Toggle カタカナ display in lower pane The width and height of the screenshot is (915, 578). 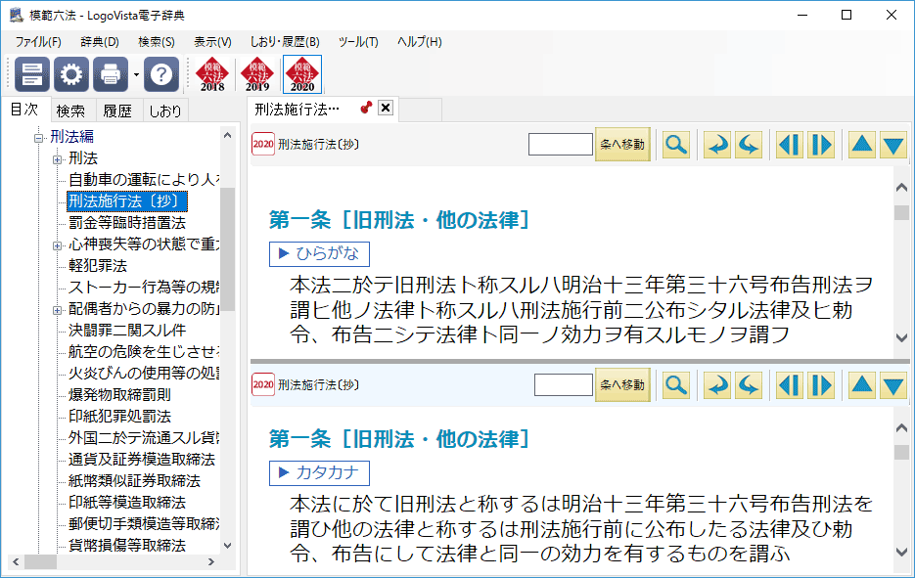(319, 472)
